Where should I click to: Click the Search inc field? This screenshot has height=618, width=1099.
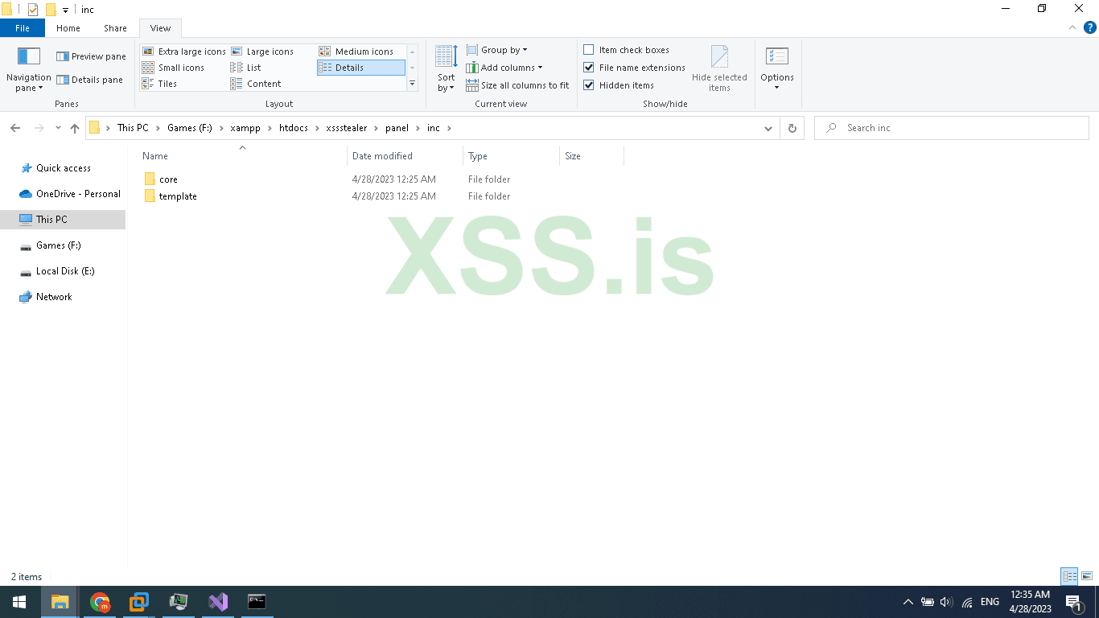952,128
